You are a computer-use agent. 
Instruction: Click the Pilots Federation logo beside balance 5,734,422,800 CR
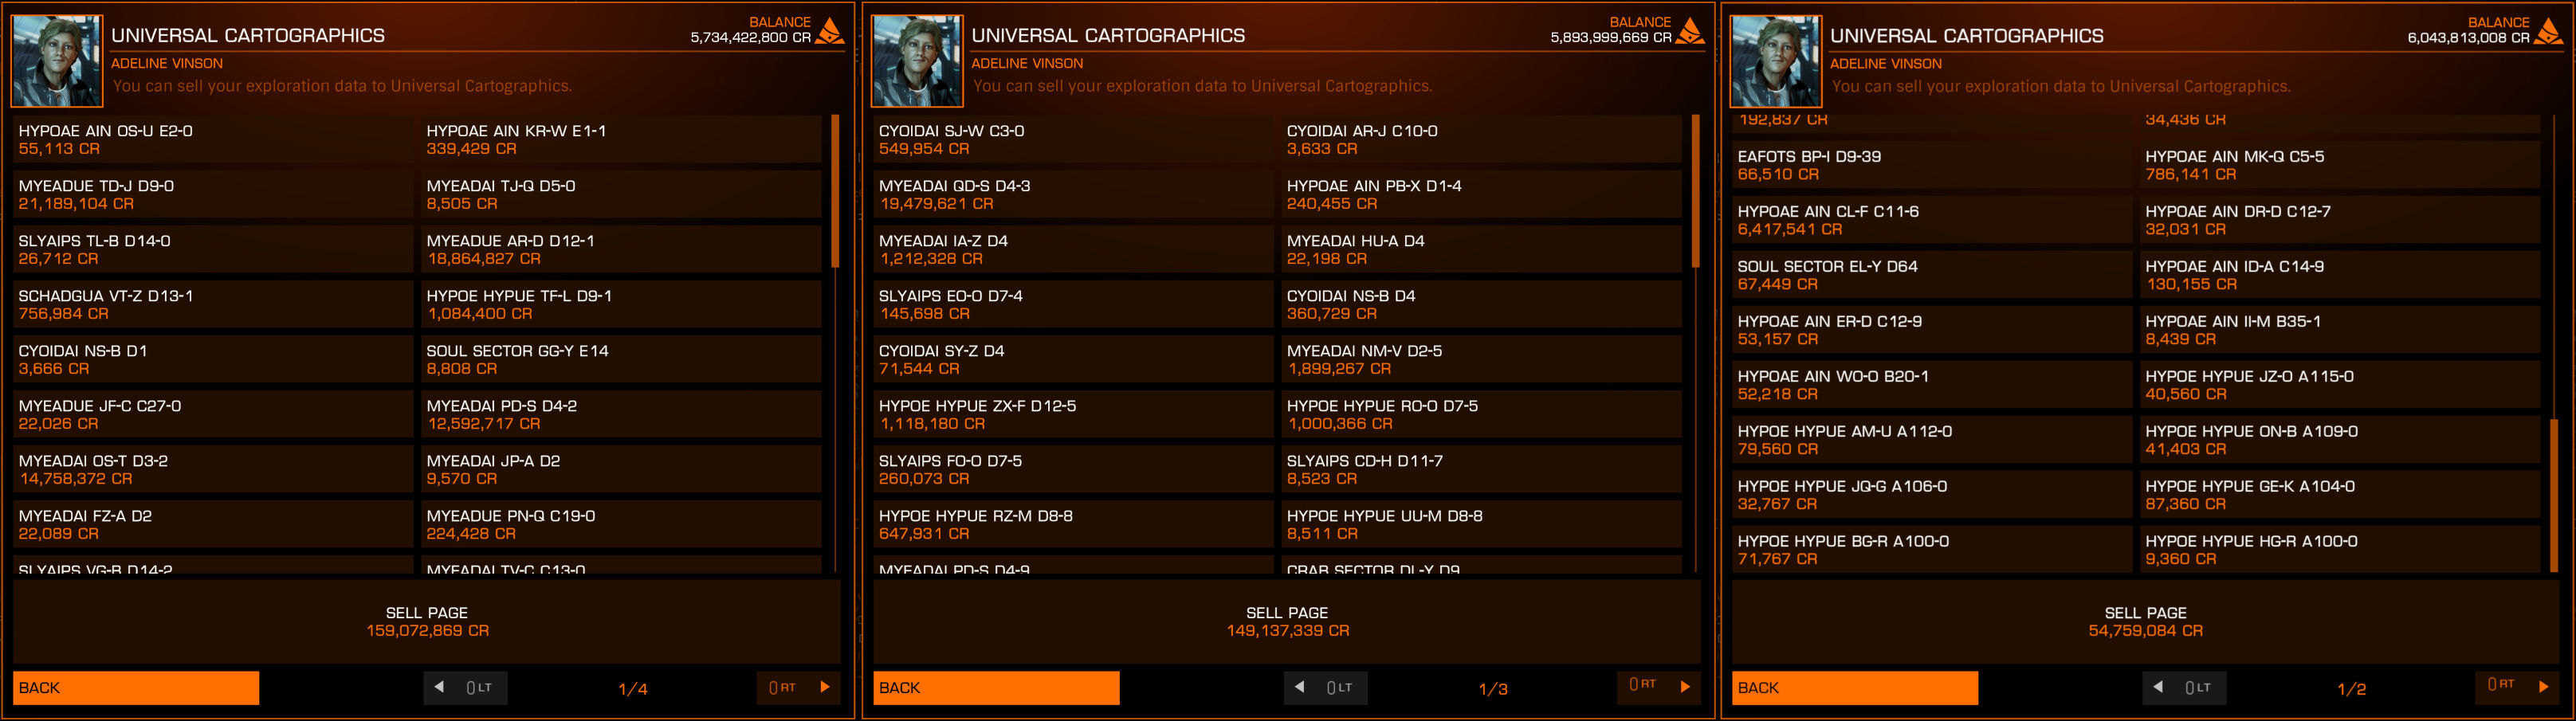[830, 31]
